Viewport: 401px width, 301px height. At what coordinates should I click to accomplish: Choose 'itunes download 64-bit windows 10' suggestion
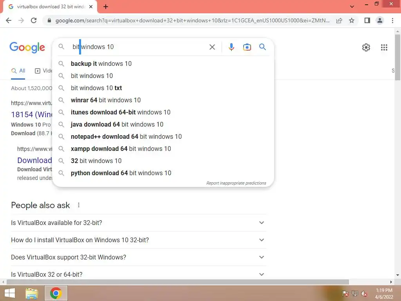pyautogui.click(x=163, y=112)
